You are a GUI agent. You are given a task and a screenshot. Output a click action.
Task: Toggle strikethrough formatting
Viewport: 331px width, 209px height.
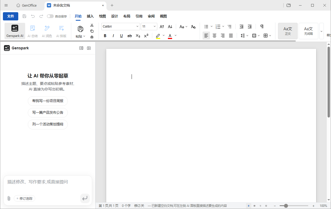coord(129,36)
